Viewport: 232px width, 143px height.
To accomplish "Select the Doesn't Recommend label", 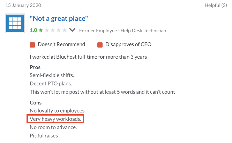I will (61, 44).
